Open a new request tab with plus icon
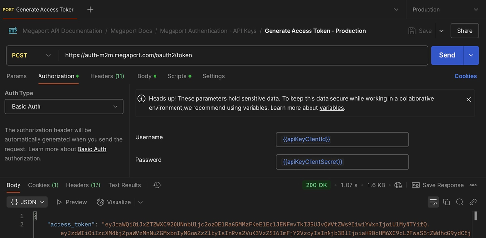The height and width of the screenshot is (238, 486). point(90,10)
